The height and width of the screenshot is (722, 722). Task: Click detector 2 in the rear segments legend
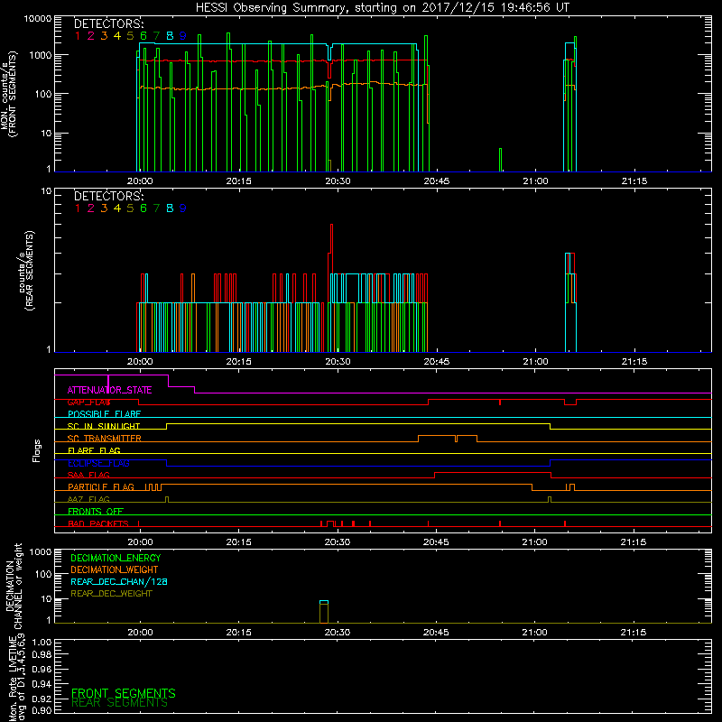[91, 208]
